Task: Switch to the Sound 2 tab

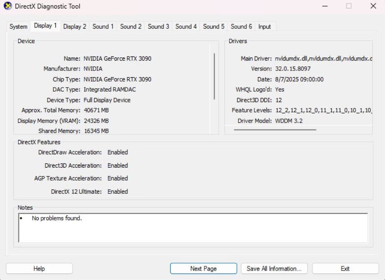Action: [130, 26]
